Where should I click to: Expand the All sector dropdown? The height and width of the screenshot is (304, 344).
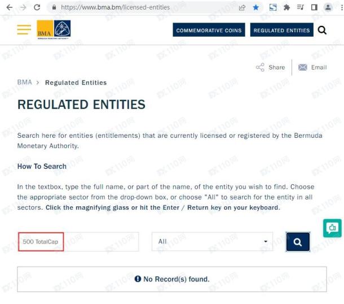point(212,242)
